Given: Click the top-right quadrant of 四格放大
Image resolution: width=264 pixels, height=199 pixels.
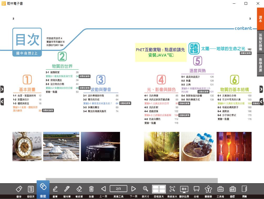Looking at the screenshot, I should click(162, 187).
